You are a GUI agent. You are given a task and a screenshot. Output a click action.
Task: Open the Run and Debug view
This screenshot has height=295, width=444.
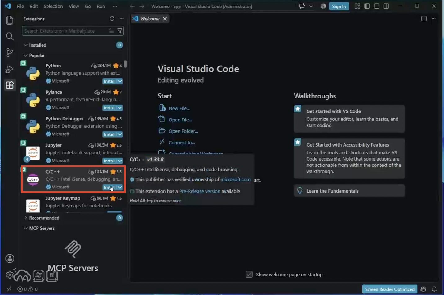10,69
